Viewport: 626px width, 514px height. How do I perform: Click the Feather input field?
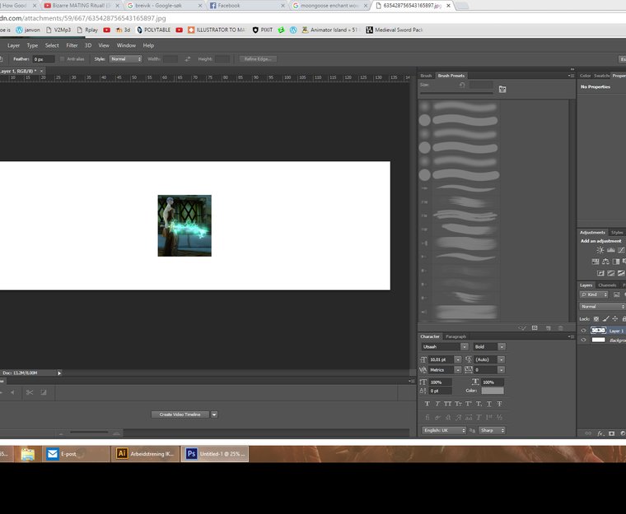click(x=43, y=59)
